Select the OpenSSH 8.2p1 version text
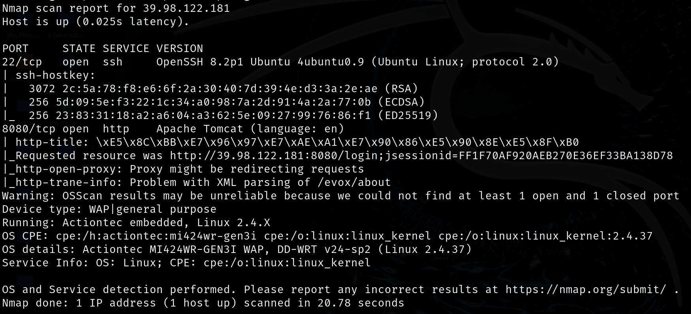Screen dimensions: 691x314 tap(199, 62)
